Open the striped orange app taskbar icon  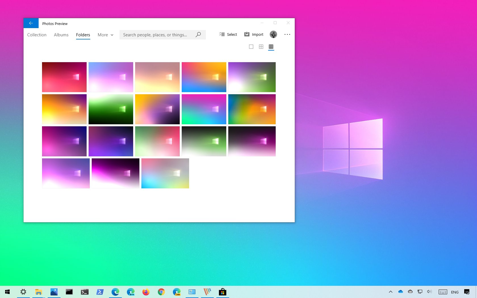(207, 292)
